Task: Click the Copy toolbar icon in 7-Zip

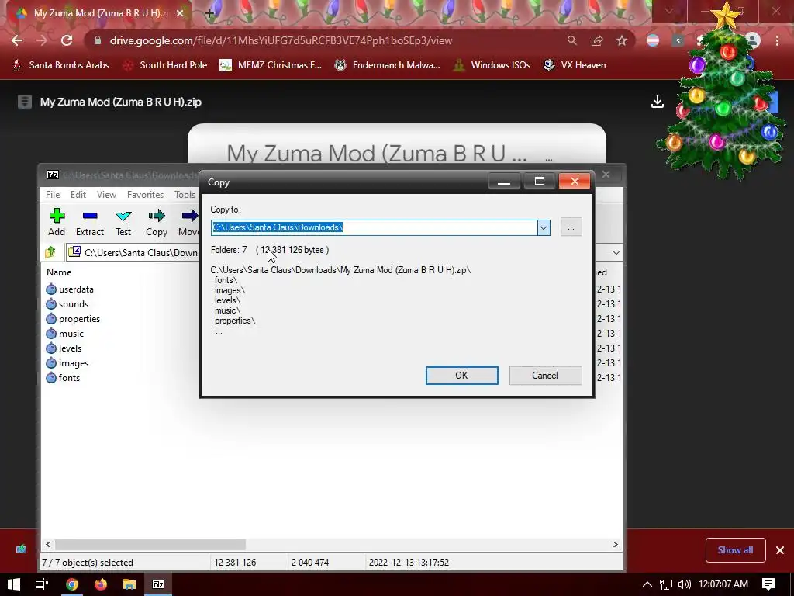Action: tap(157, 222)
